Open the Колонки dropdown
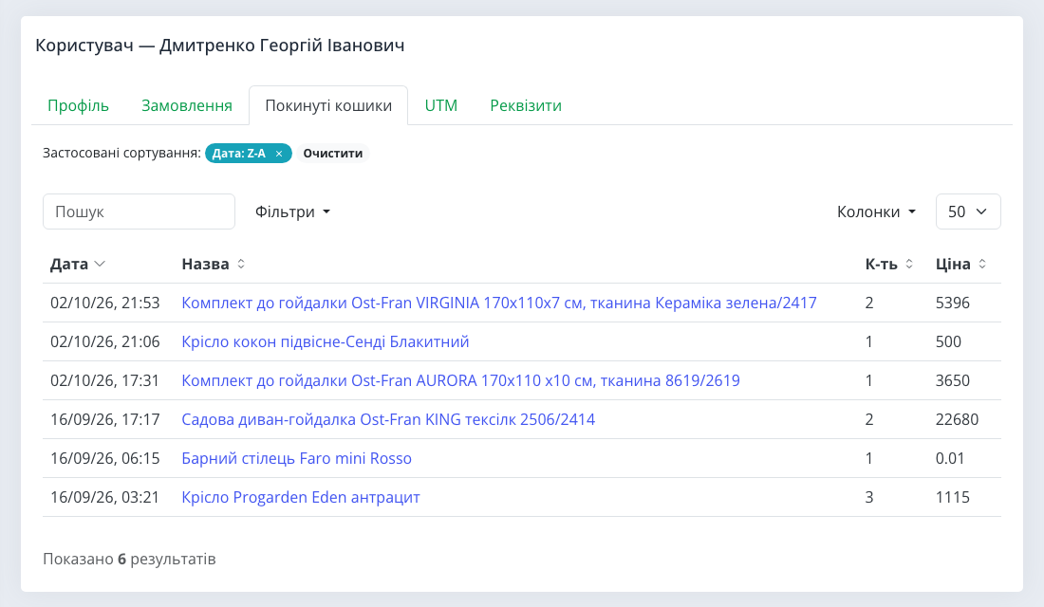This screenshot has width=1044, height=607. pyautogui.click(x=876, y=212)
